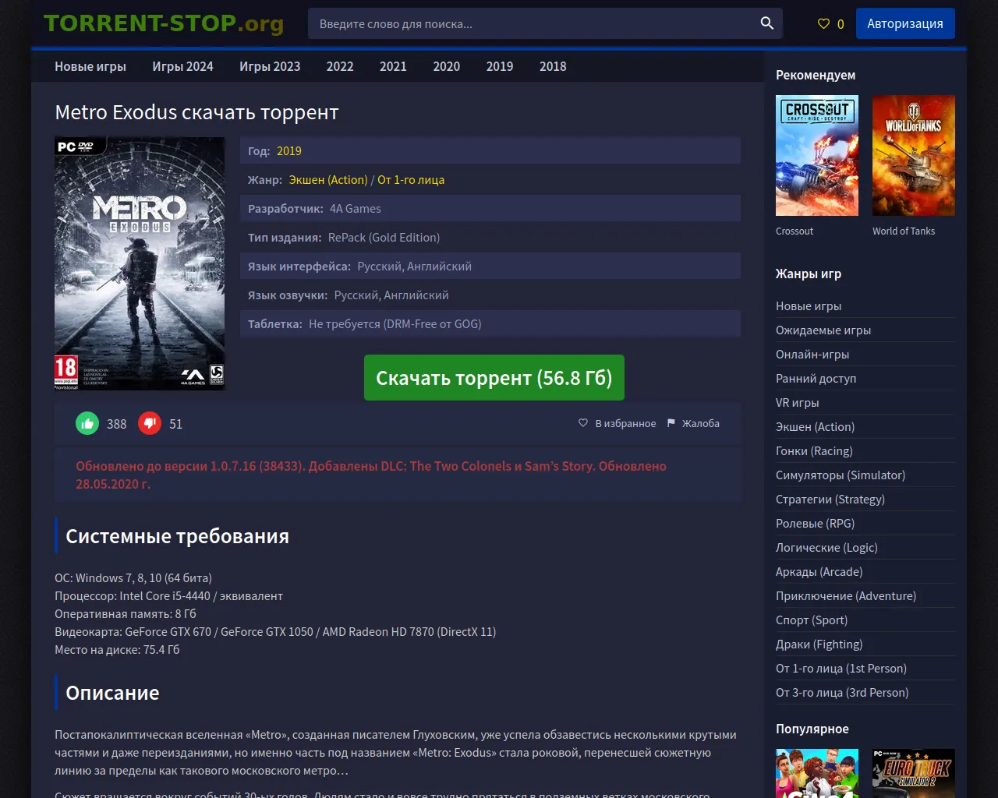This screenshot has height=798, width=998.
Task: Open sidebar Симуляторы (Simulator) genre
Action: (841, 475)
